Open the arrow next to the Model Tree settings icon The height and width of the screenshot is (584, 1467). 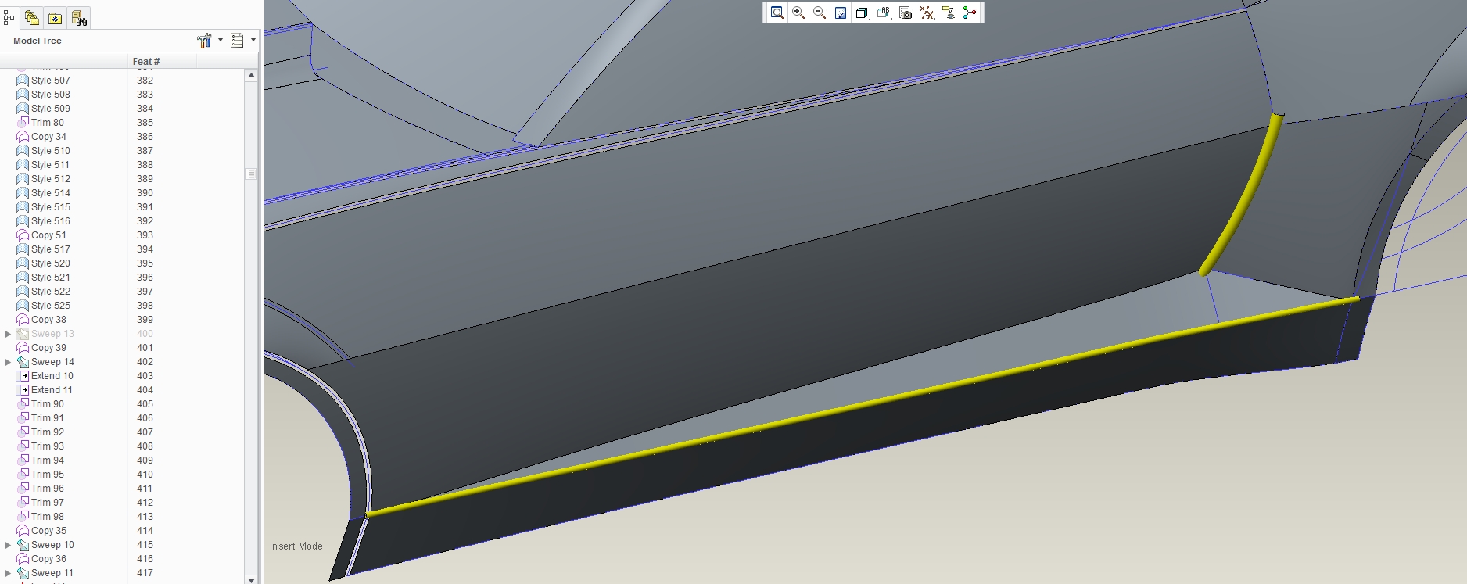click(221, 41)
